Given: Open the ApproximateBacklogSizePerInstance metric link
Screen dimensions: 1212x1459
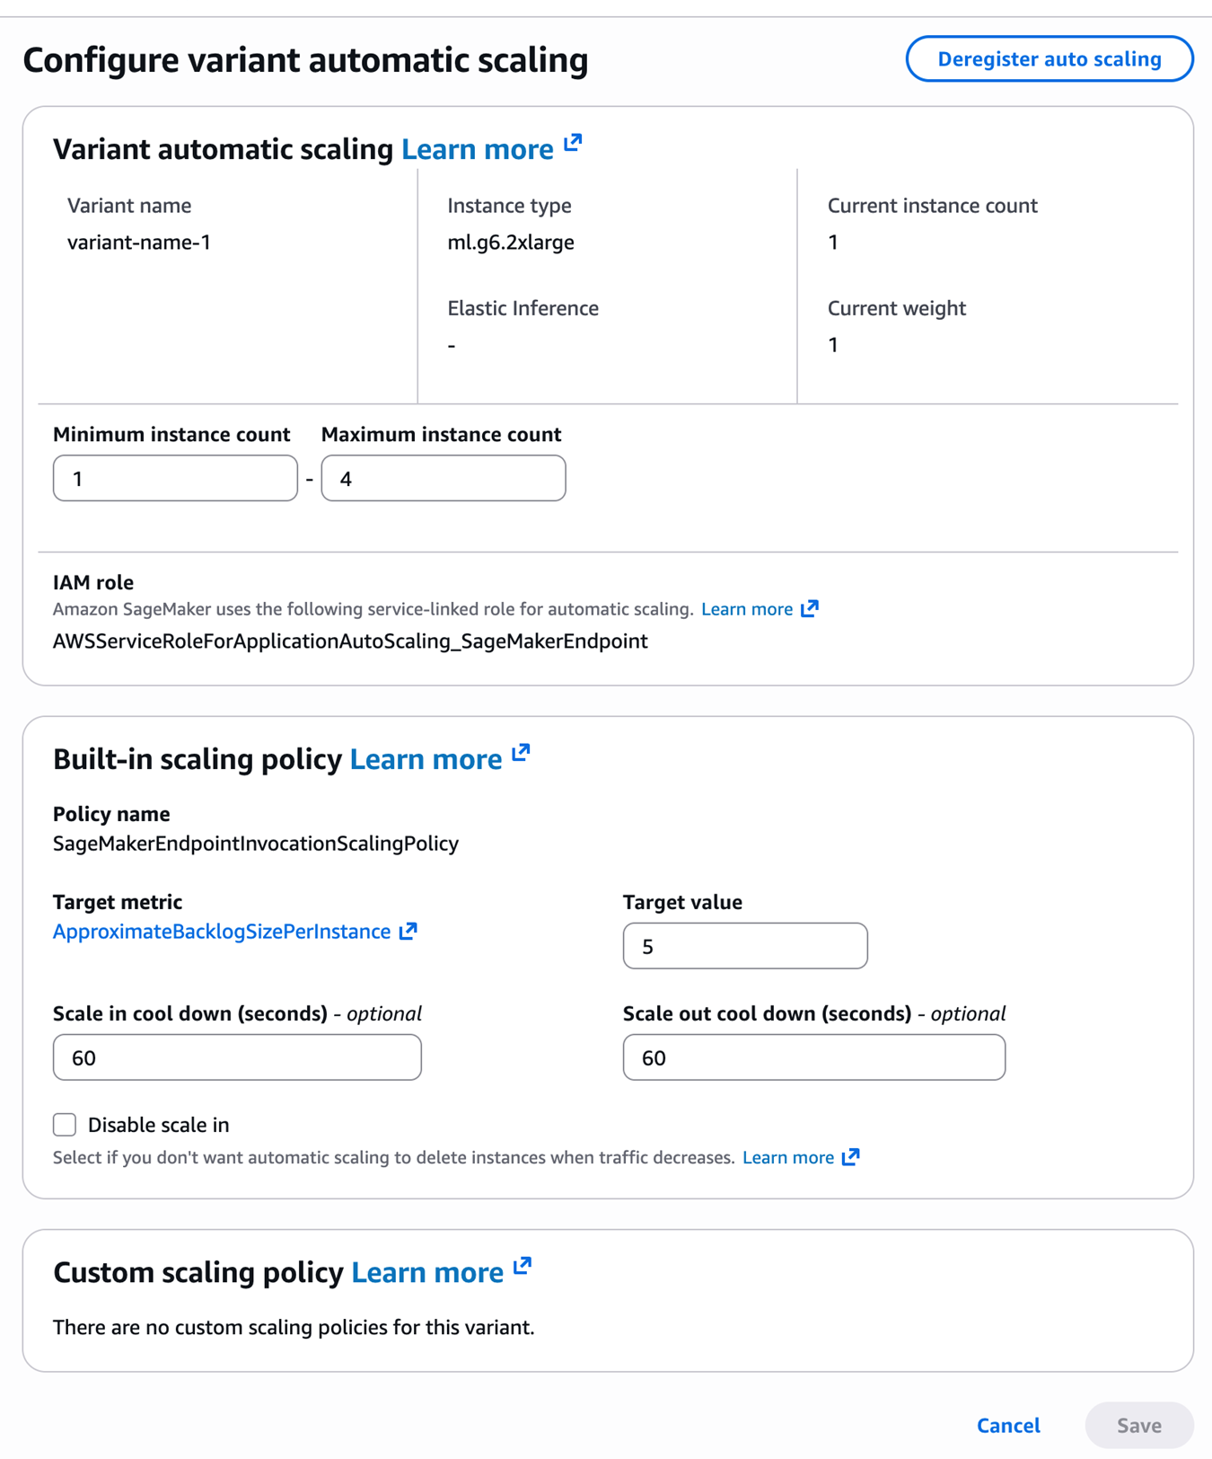Looking at the screenshot, I should tap(222, 932).
